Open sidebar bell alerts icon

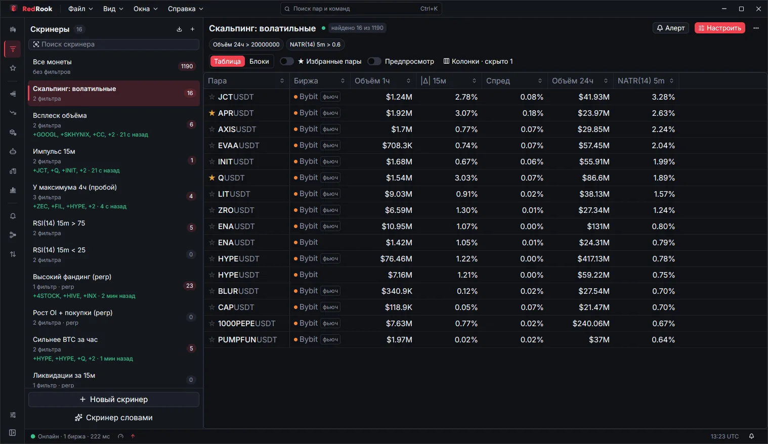[13, 216]
